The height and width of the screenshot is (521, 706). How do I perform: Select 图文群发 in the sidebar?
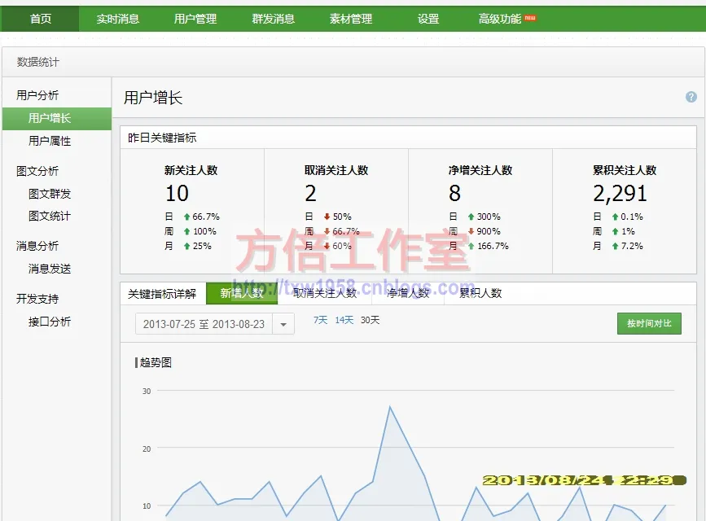pyautogui.click(x=50, y=194)
